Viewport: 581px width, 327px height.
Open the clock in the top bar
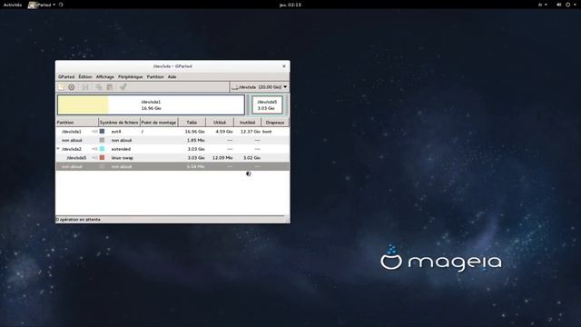[290, 5]
